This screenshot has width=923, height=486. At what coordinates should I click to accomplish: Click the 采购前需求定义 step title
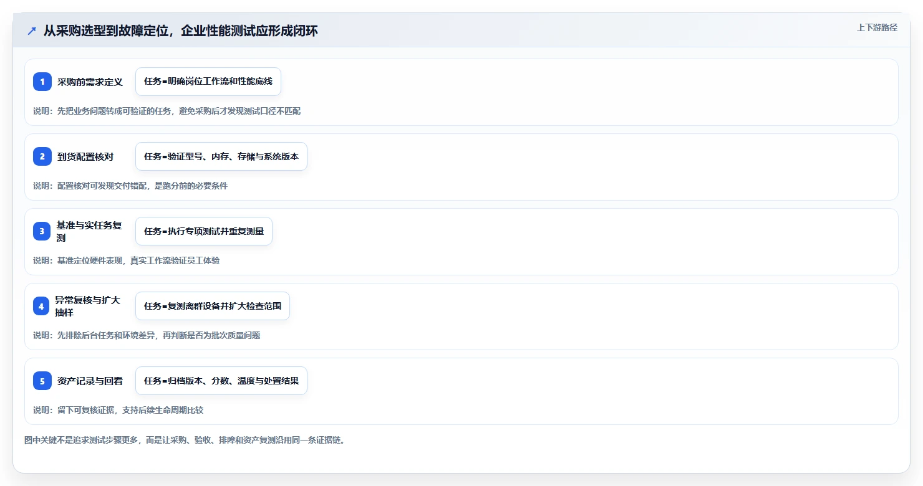[x=90, y=82]
